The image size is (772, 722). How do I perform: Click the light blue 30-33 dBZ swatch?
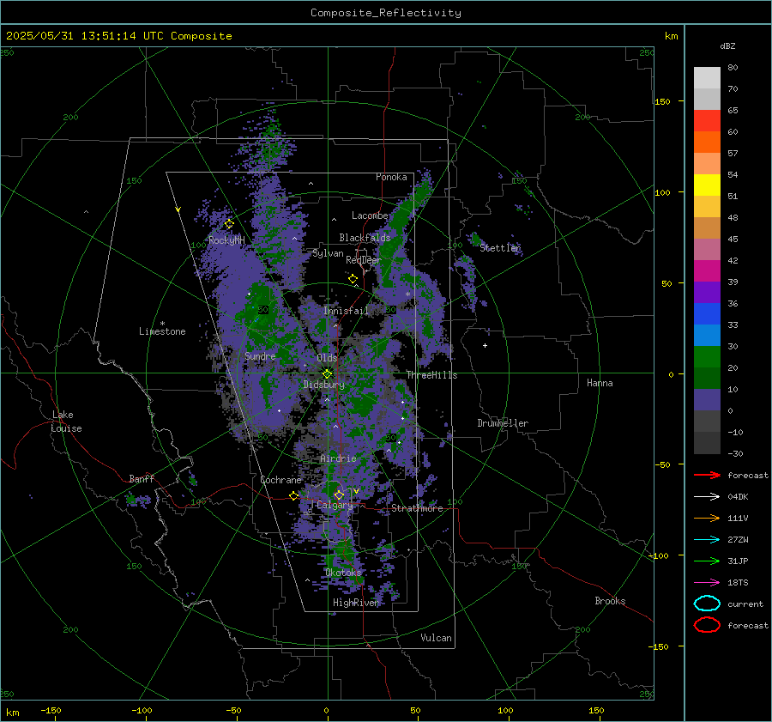(707, 335)
